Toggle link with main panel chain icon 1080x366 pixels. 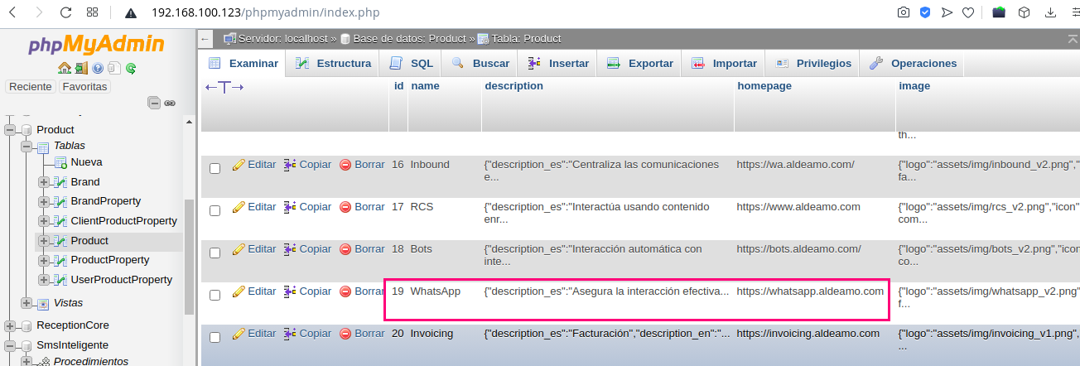[x=170, y=103]
